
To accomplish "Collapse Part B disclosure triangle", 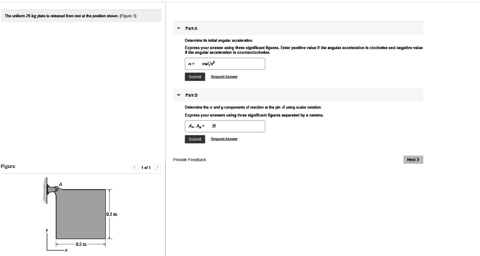I will (x=179, y=95).
